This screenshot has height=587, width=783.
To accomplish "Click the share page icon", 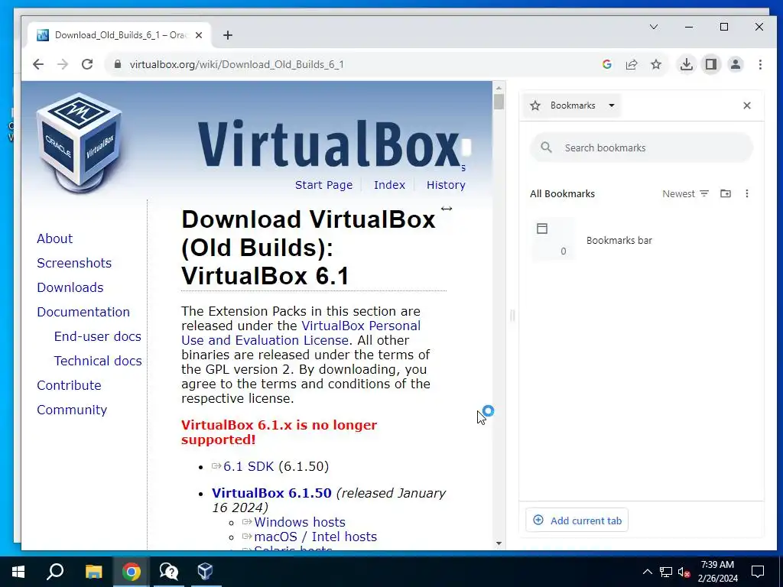I will pos(631,64).
